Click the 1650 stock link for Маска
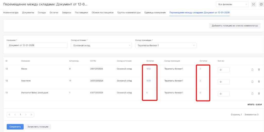The width and height of the screenshot is (264, 132). tap(148, 69)
